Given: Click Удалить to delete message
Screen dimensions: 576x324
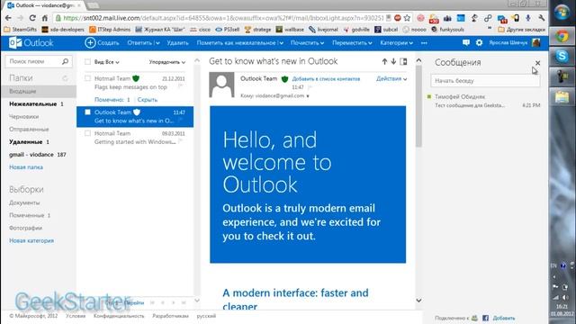Looking at the screenshot, I should click(x=177, y=43).
